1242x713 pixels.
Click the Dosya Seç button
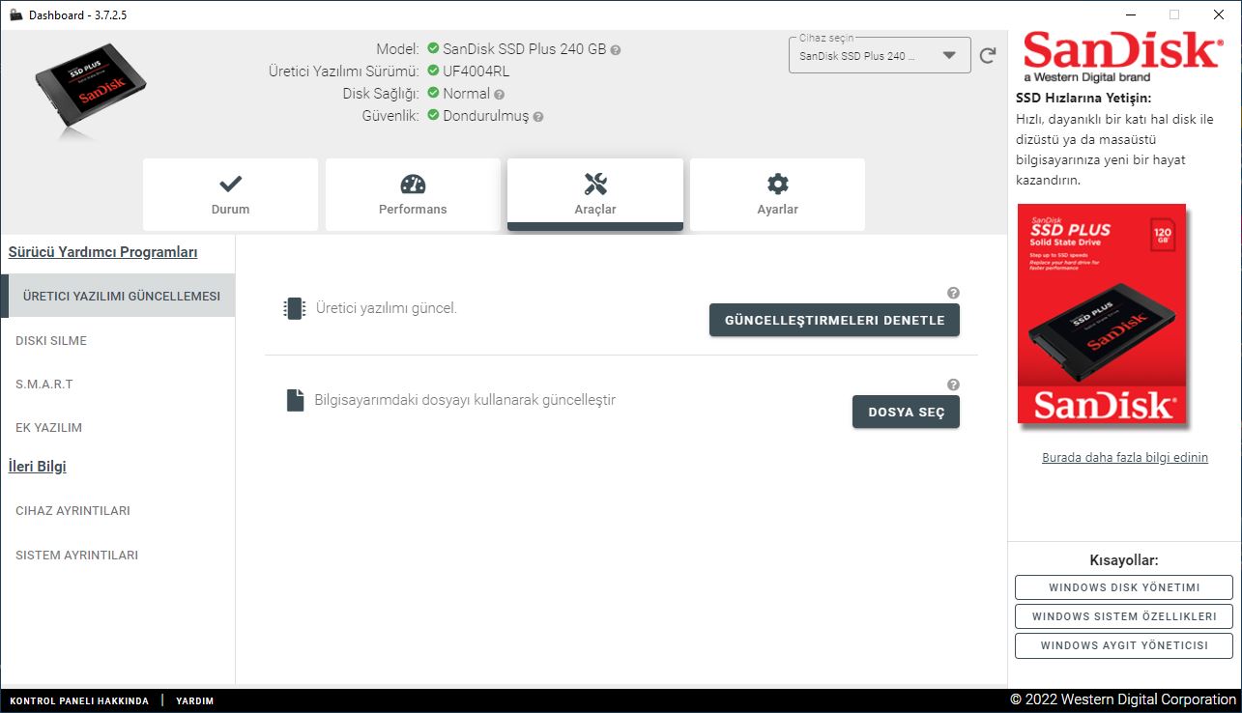(906, 412)
